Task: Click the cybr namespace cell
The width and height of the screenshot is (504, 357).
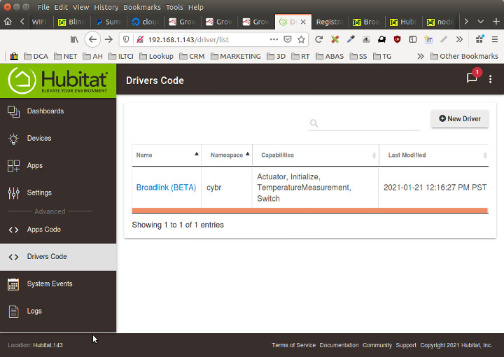Action: tap(227, 188)
